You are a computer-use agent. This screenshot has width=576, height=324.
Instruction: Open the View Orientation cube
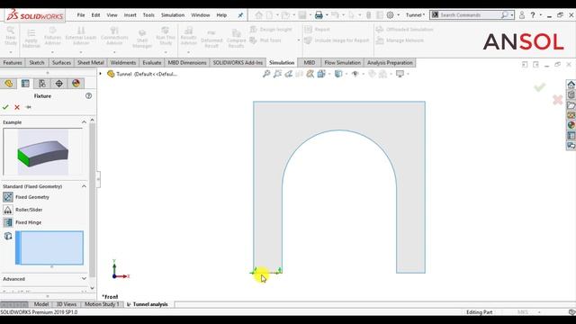321,74
